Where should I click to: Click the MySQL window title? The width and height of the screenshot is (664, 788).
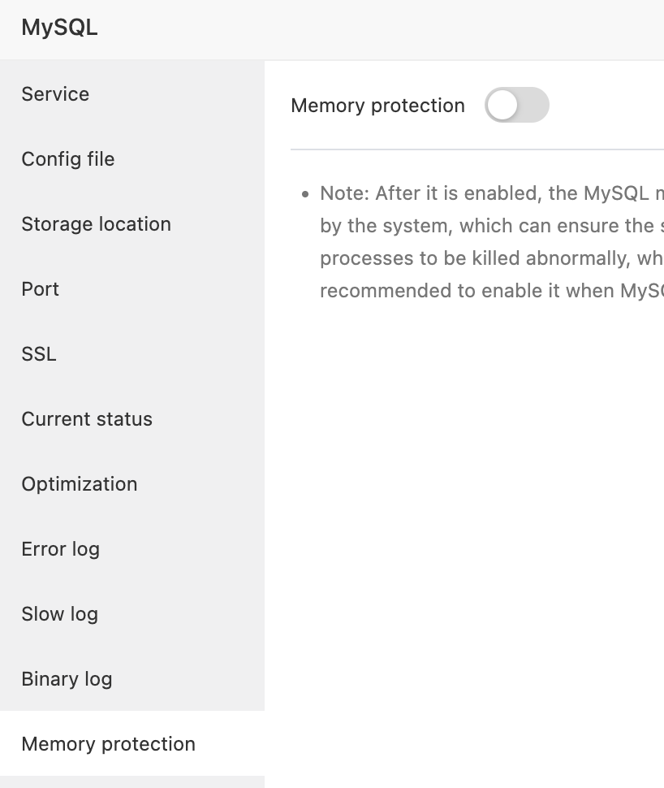coord(59,27)
